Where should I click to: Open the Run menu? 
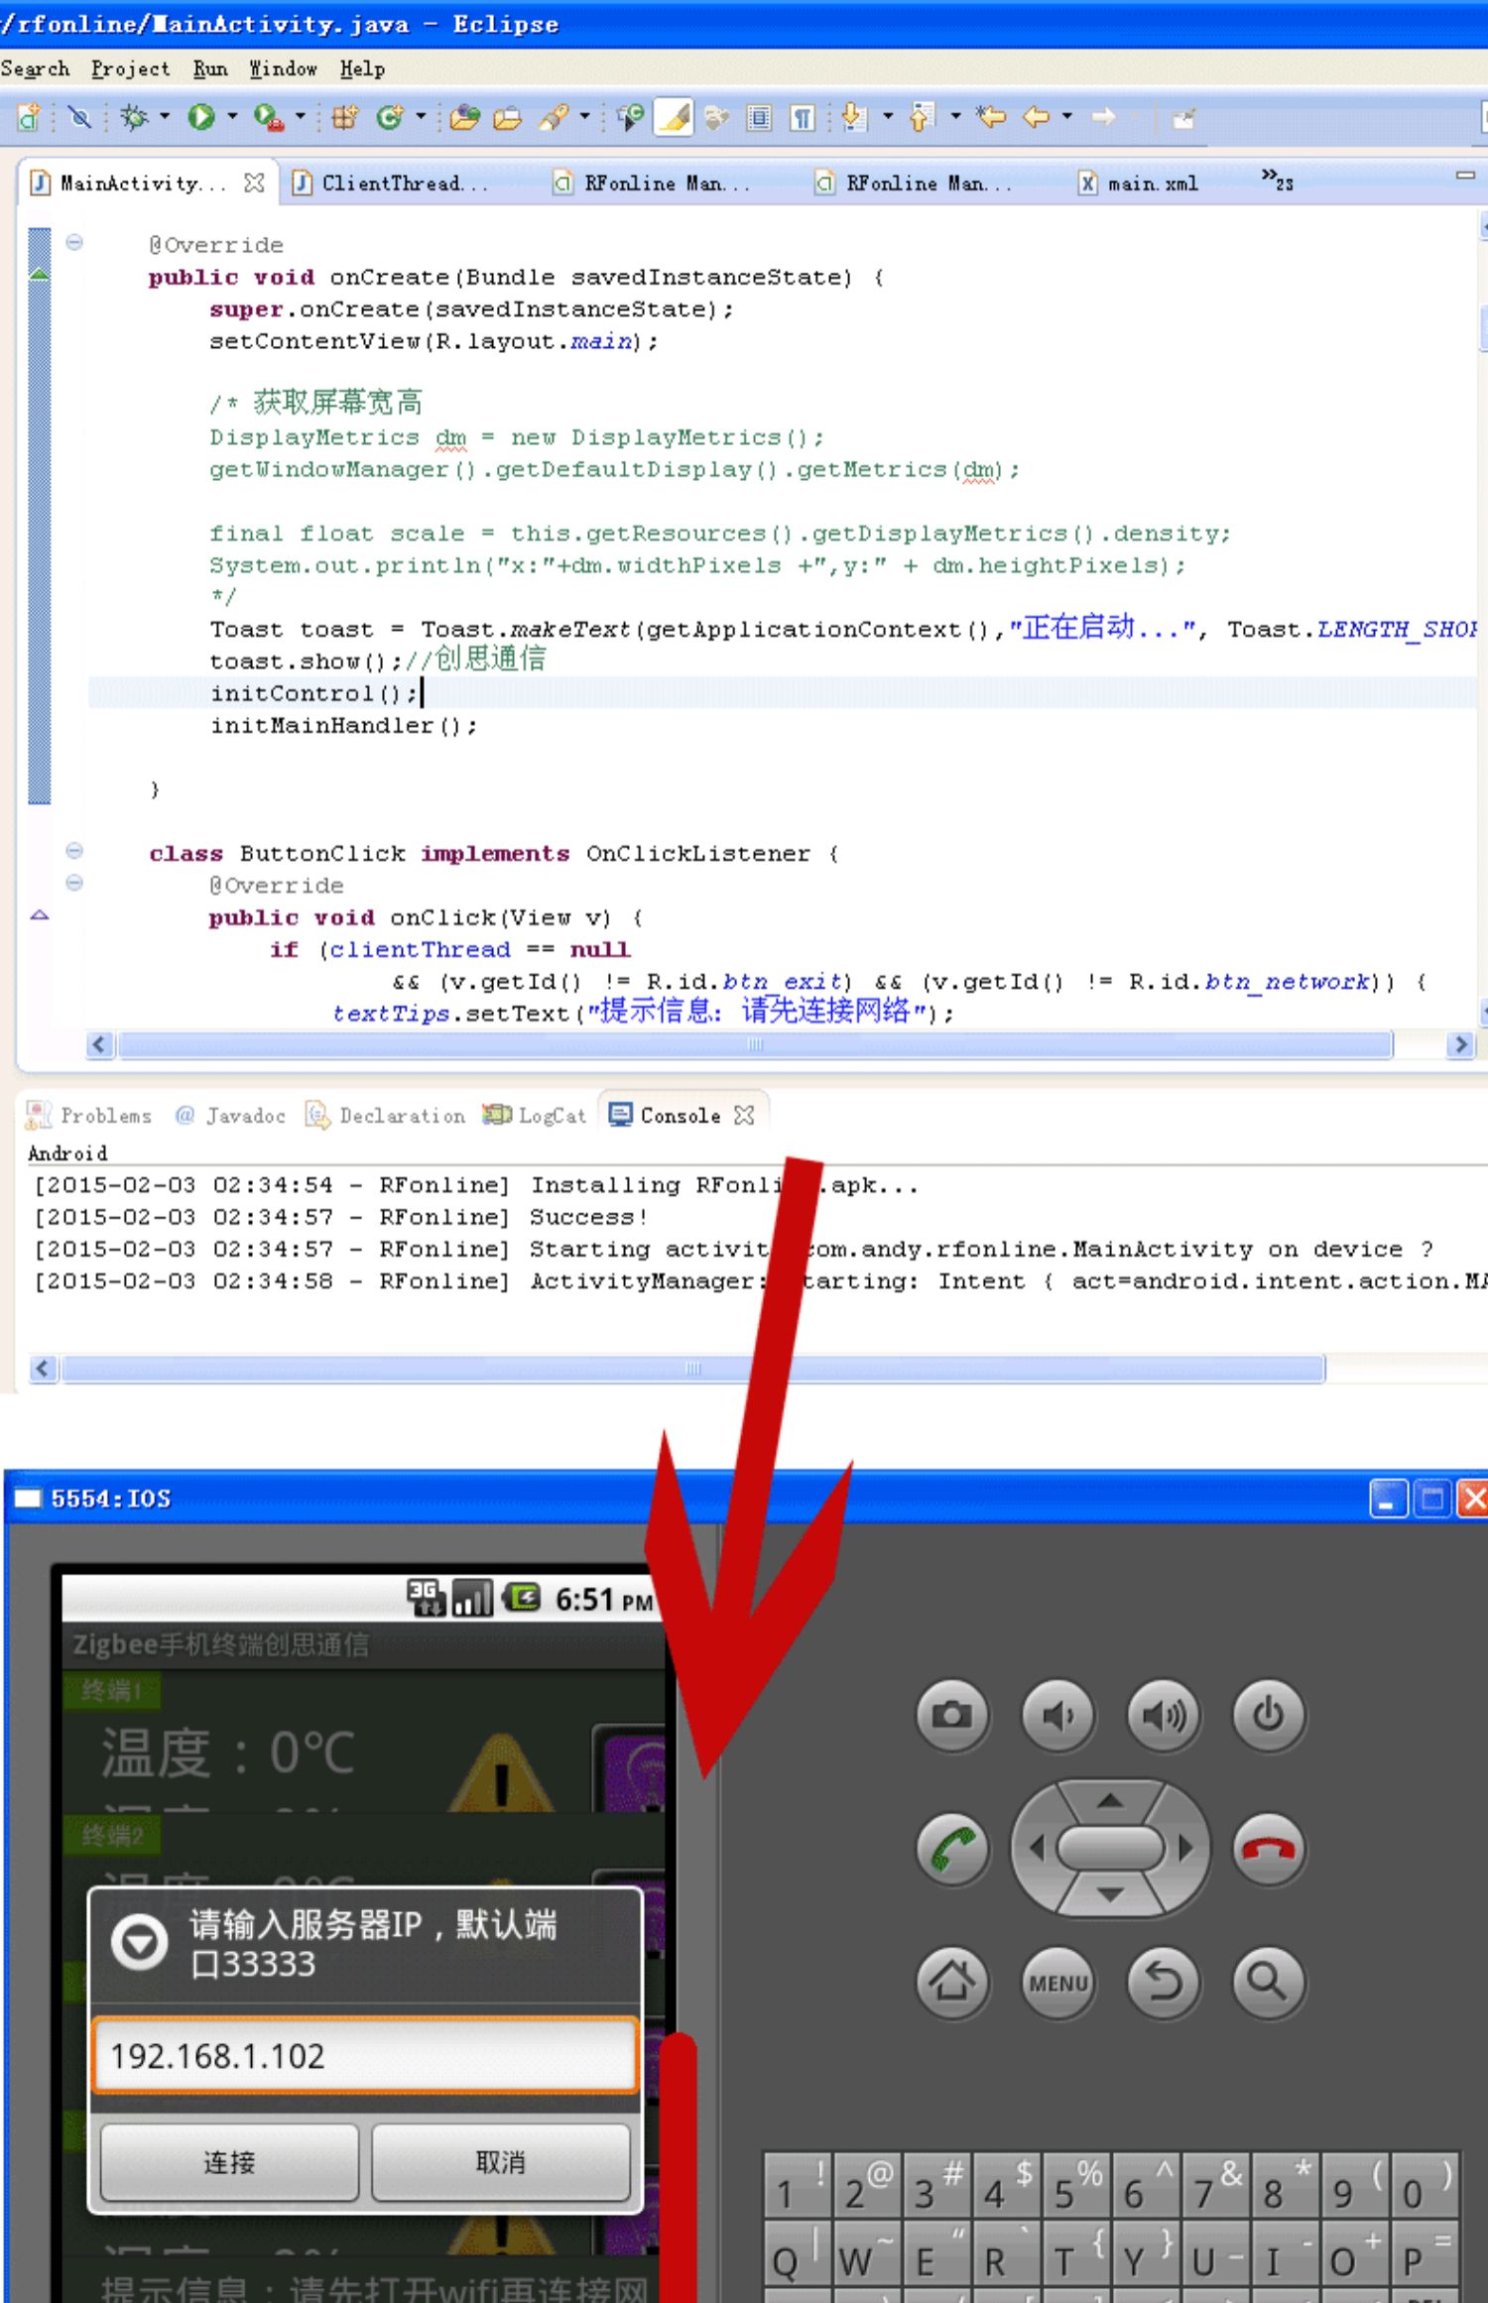coord(210,68)
